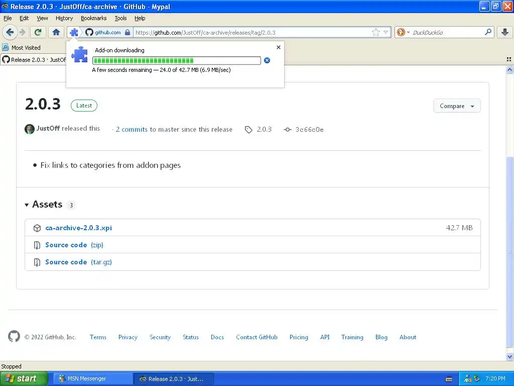Image resolution: width=514 pixels, height=386 pixels.
Task: Click in the URL address field
Action: pyautogui.click(x=252, y=32)
